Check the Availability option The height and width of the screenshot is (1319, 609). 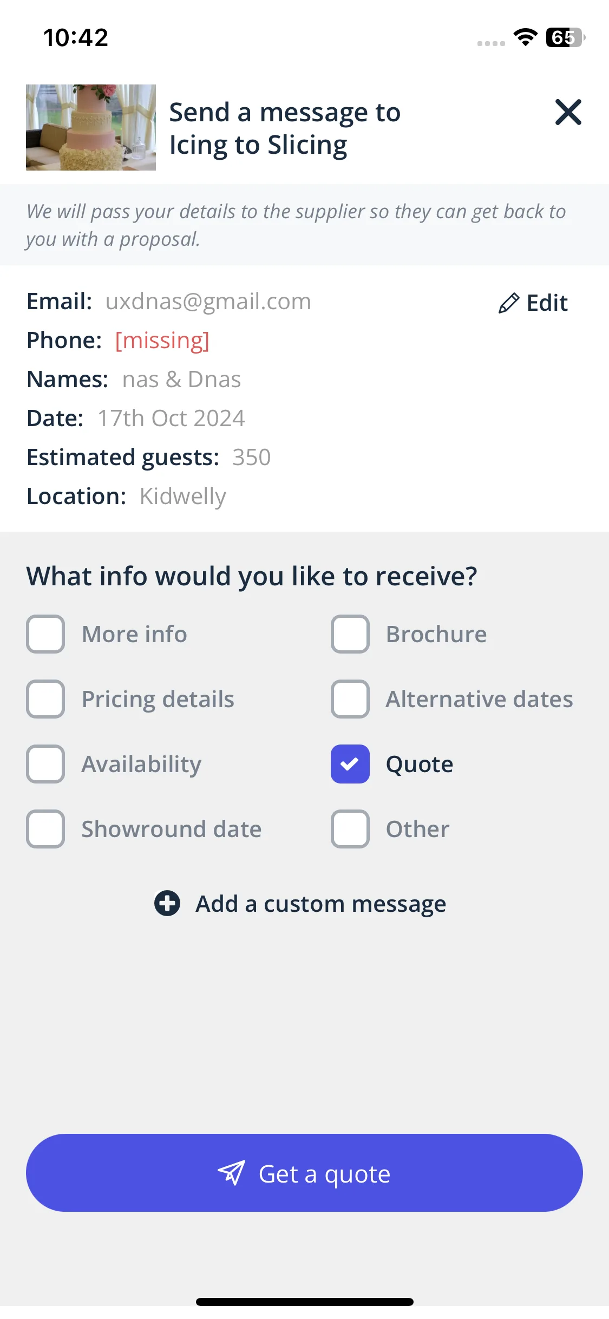(x=45, y=764)
